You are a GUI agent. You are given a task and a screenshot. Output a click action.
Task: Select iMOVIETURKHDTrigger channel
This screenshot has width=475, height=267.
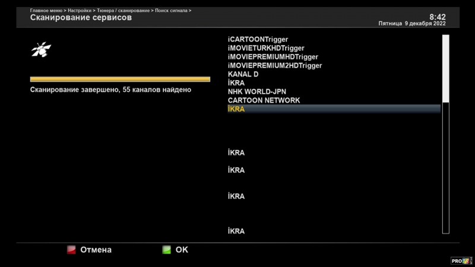tap(266, 48)
